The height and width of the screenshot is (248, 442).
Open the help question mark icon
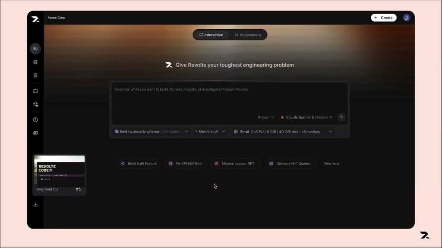[x=35, y=120]
